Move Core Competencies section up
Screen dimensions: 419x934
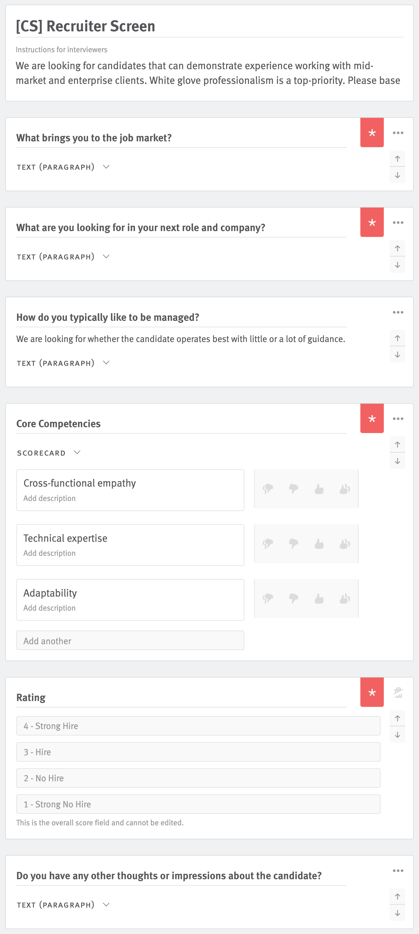(397, 444)
